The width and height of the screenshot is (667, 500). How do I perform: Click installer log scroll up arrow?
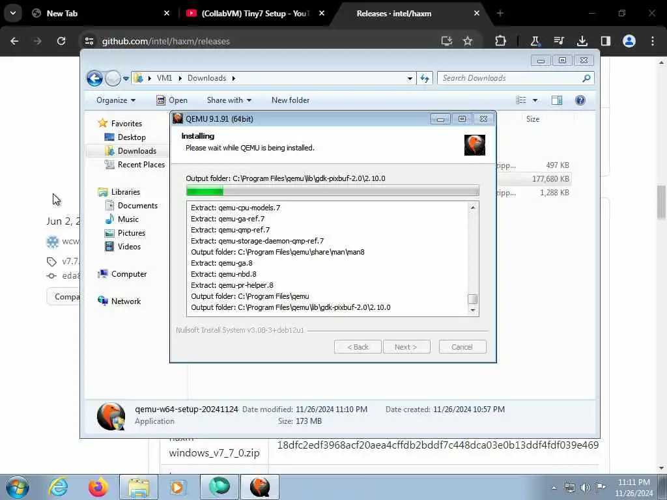coord(472,208)
